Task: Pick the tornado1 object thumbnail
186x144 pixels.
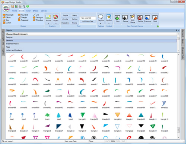Action: [164, 105]
